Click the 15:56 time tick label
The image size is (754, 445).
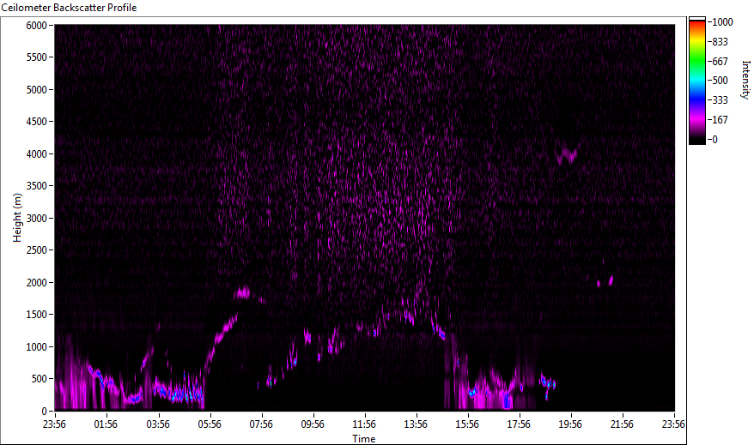[467, 424]
